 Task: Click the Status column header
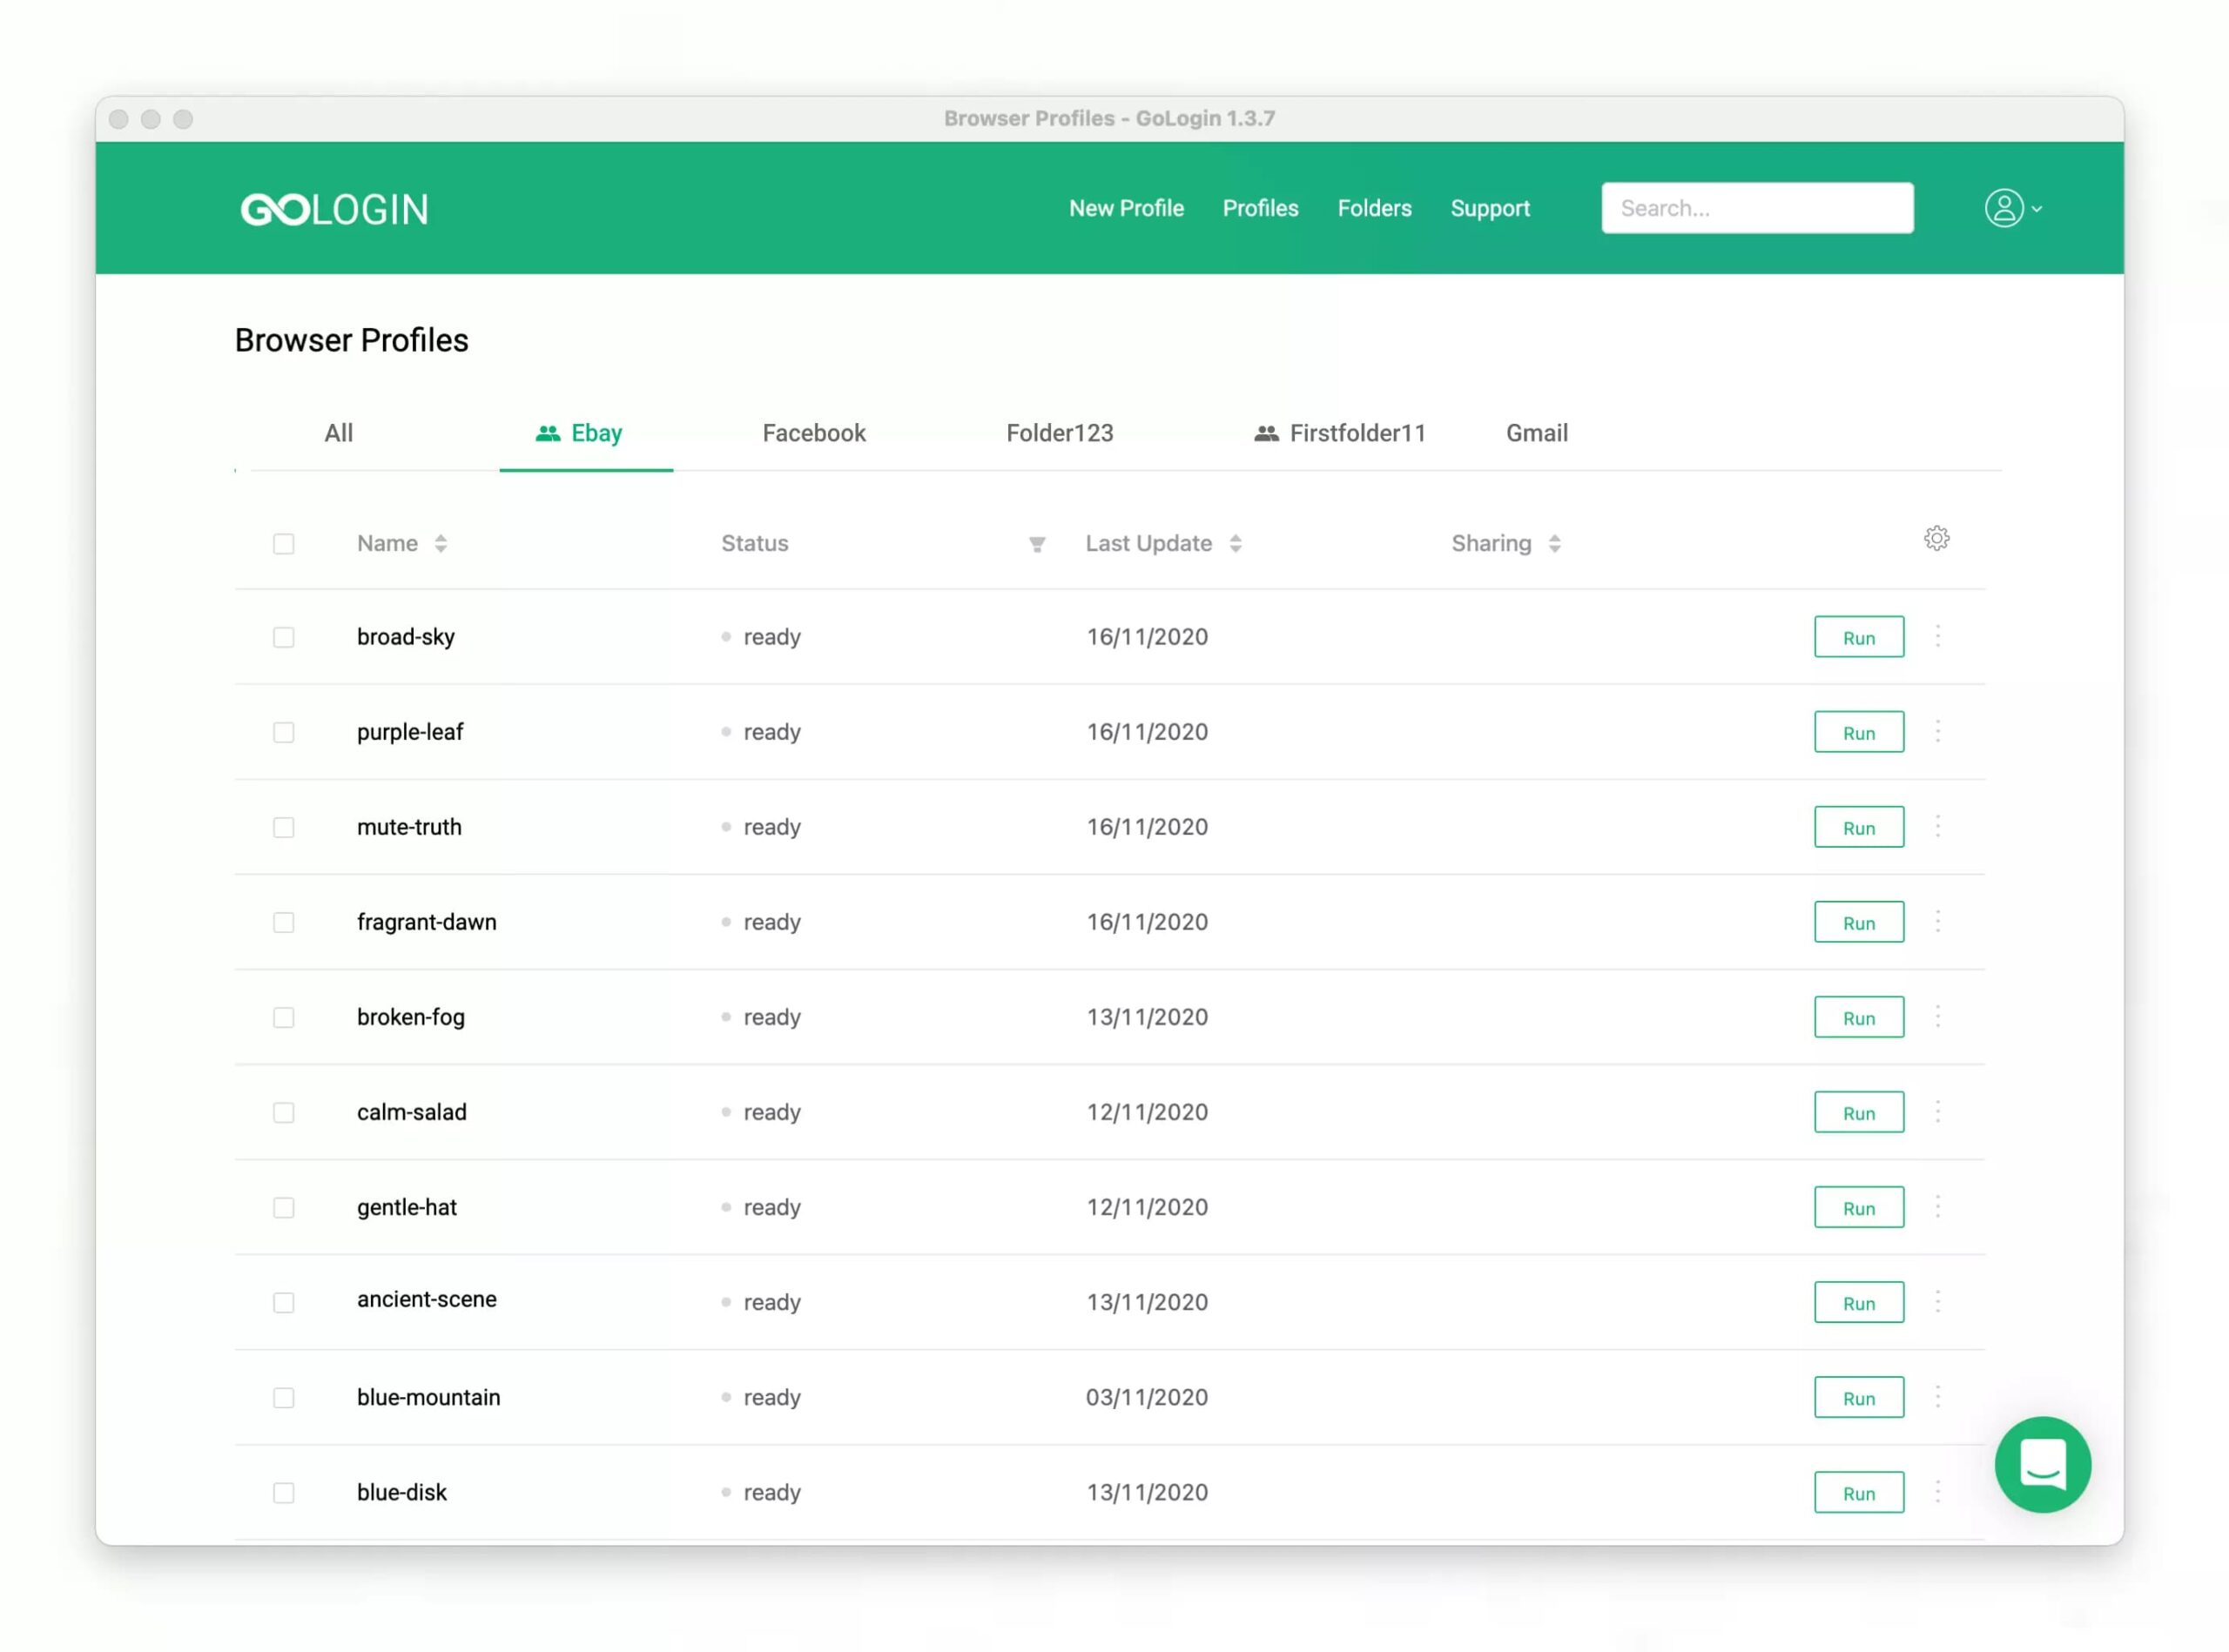[x=754, y=544]
